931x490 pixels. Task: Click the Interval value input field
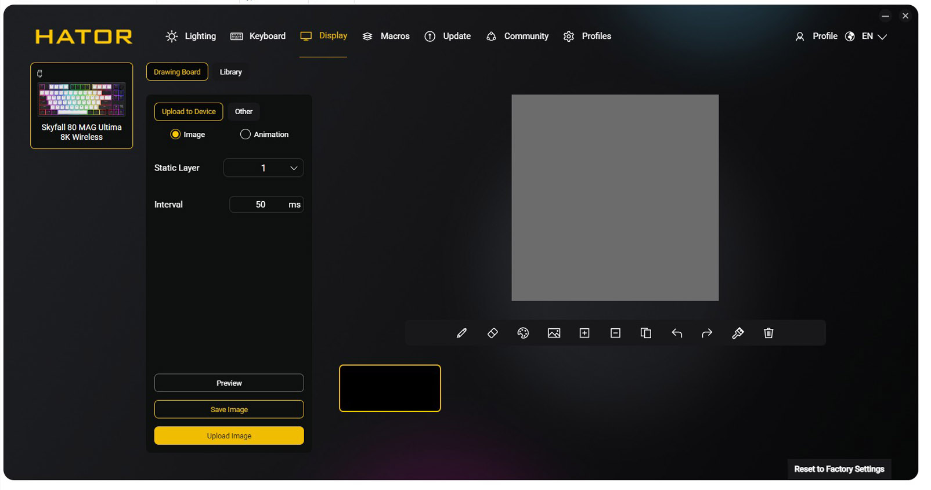click(261, 205)
